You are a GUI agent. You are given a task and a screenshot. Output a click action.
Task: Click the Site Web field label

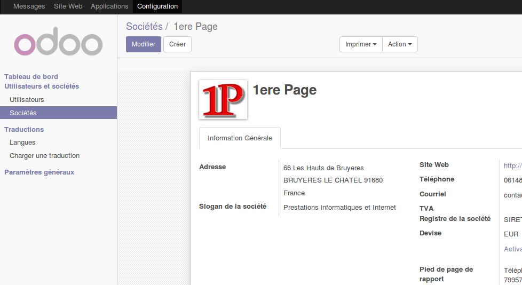tap(434, 165)
